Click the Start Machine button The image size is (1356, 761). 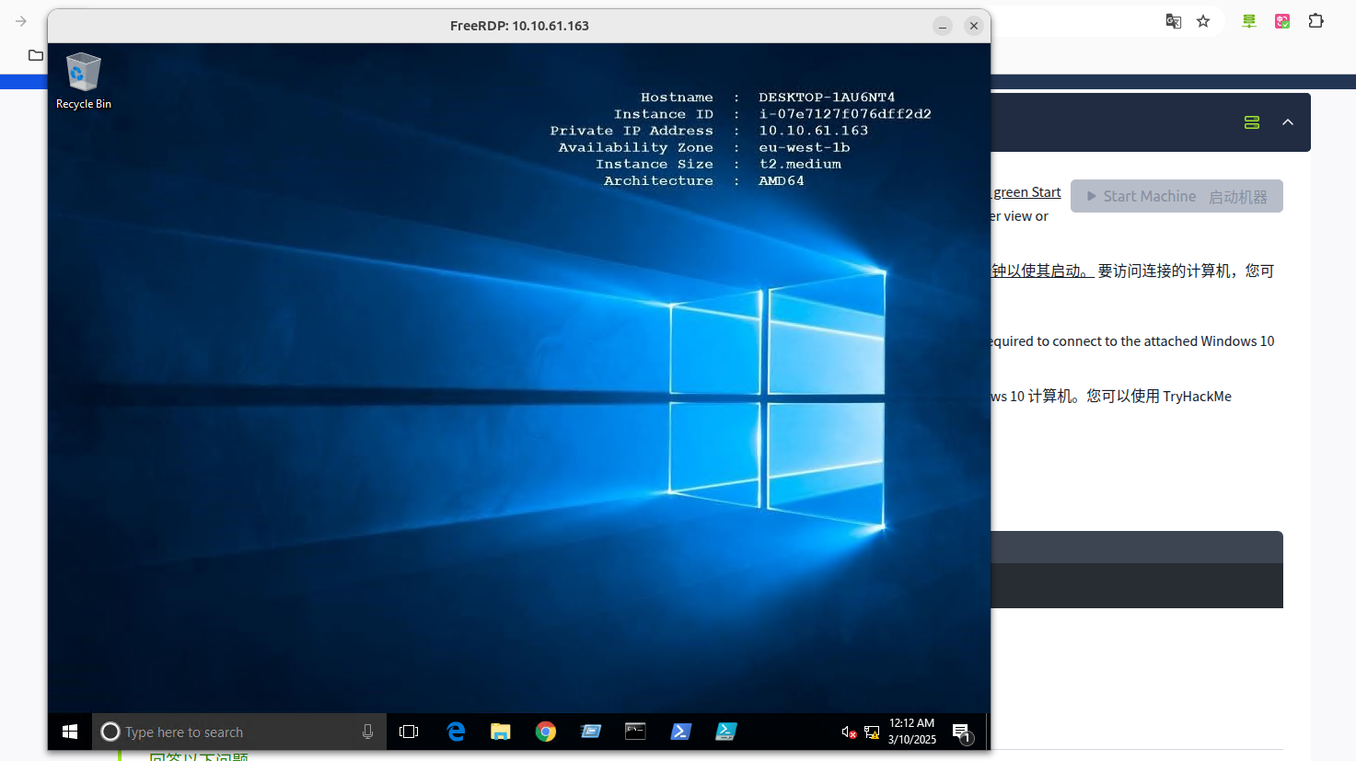click(x=1176, y=196)
